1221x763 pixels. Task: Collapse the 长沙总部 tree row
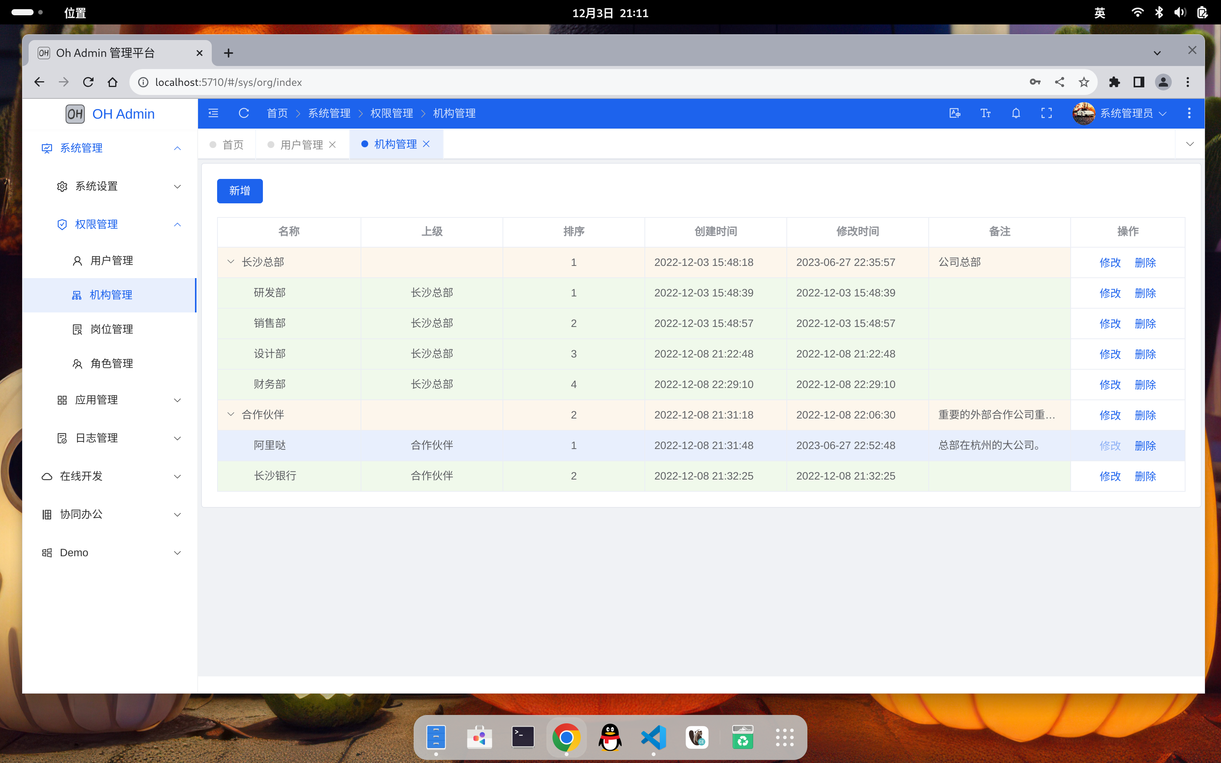(230, 262)
